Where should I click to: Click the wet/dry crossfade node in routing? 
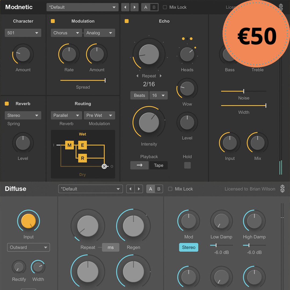104,166
